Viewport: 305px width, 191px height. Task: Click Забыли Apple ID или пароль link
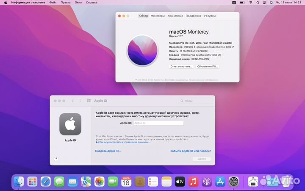(x=191, y=151)
